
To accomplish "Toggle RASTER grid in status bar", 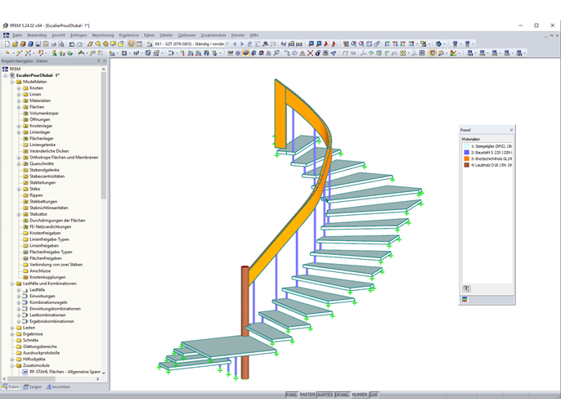I will pyautogui.click(x=307, y=395).
